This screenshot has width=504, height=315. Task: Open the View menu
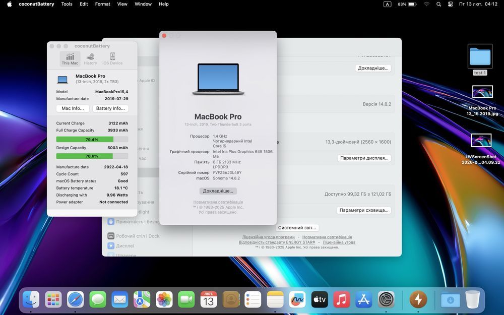tap(122, 4)
